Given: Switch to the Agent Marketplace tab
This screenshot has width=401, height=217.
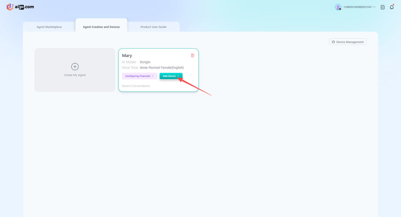Looking at the screenshot, I should pos(49,27).
